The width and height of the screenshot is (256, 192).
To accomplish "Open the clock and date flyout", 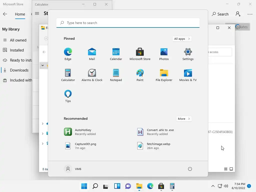I will pos(238,186).
